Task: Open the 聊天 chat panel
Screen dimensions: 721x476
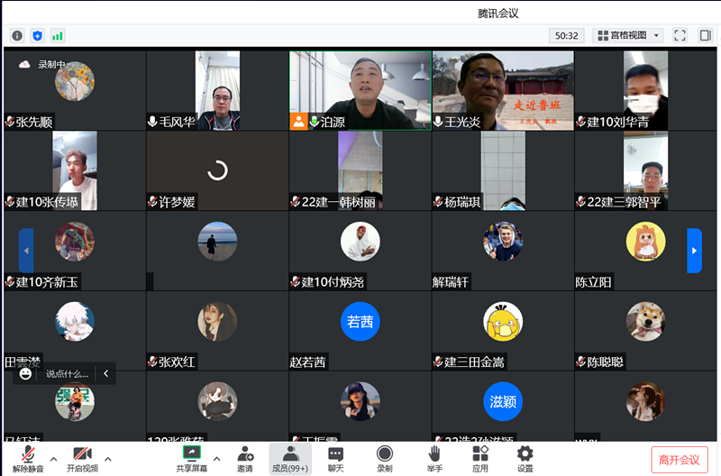Action: [335, 458]
